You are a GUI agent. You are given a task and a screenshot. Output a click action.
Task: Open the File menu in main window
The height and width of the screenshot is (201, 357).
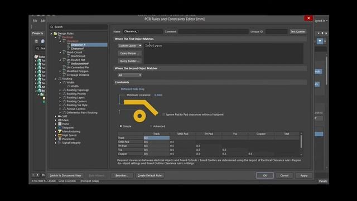(x=35, y=21)
